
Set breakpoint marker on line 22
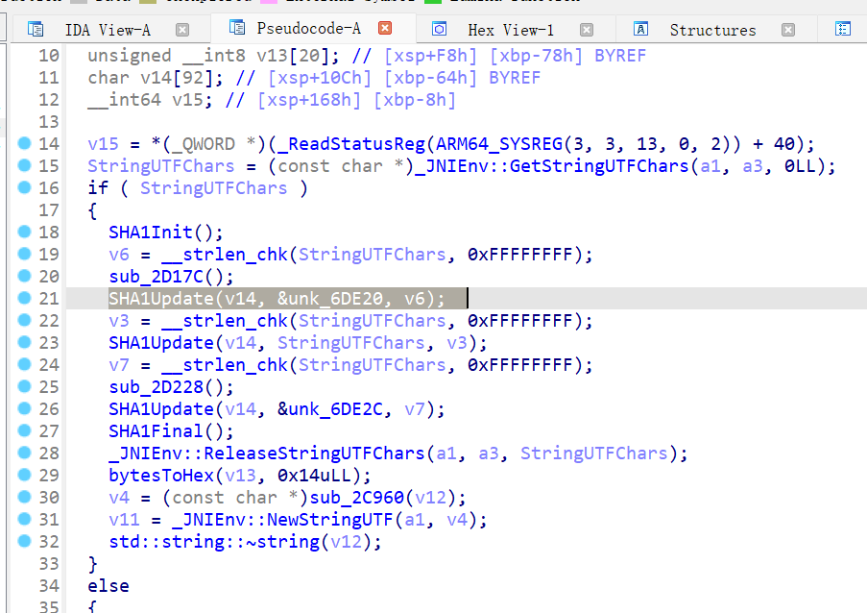24,320
